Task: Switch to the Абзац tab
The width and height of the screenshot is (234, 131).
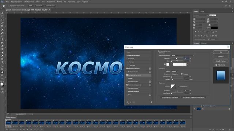Action: coord(202,11)
